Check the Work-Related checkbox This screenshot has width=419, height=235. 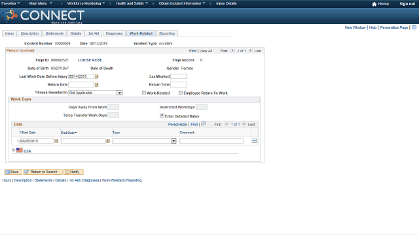tap(144, 93)
